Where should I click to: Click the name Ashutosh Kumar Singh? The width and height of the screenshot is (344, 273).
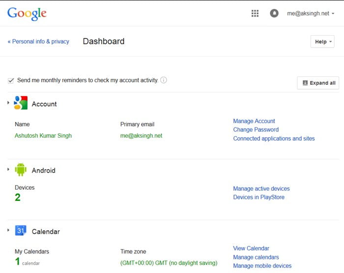point(43,136)
